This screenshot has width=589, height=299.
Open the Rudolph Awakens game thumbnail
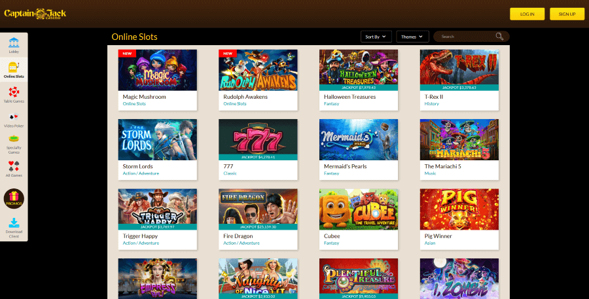pos(258,70)
